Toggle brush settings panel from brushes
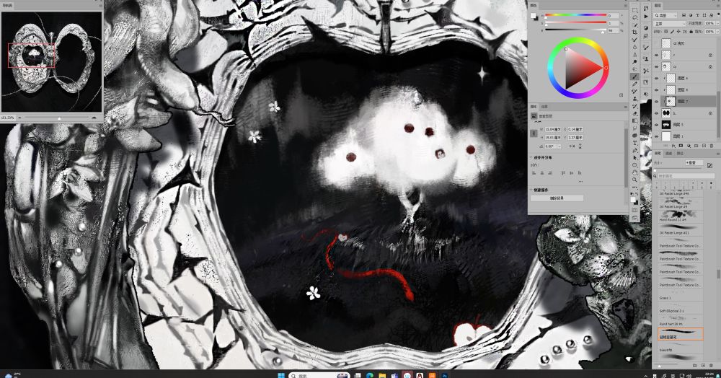 coord(709,165)
